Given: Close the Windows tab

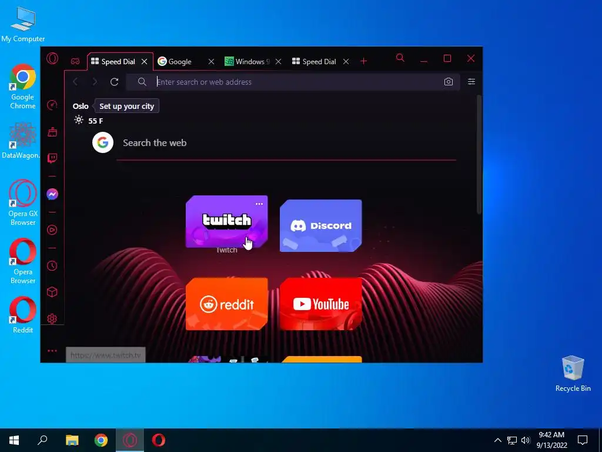Looking at the screenshot, I should click(278, 61).
